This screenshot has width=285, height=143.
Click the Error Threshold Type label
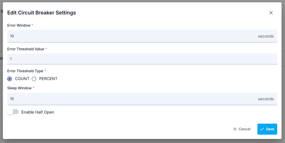(x=25, y=71)
